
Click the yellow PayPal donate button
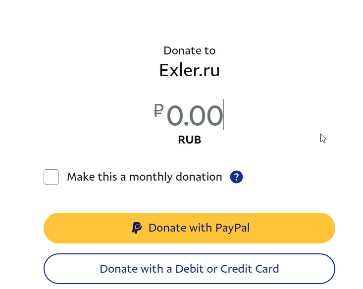pyautogui.click(x=189, y=228)
